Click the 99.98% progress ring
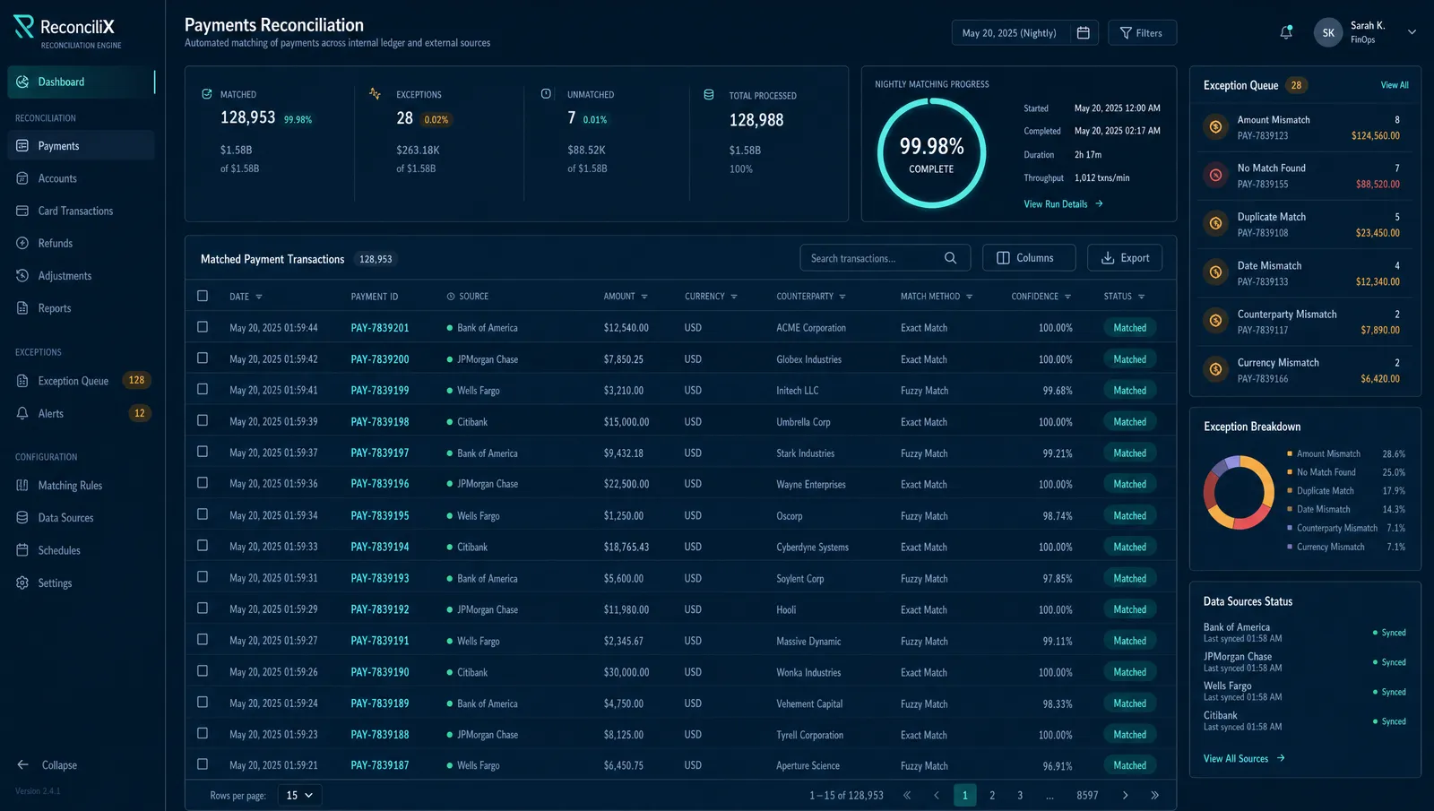 931,153
